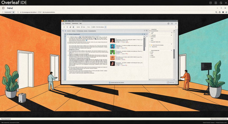This screenshot has height=124, width=228.
Task: Collapse the second section chevron in right sidebar
Action: [x=172, y=44]
